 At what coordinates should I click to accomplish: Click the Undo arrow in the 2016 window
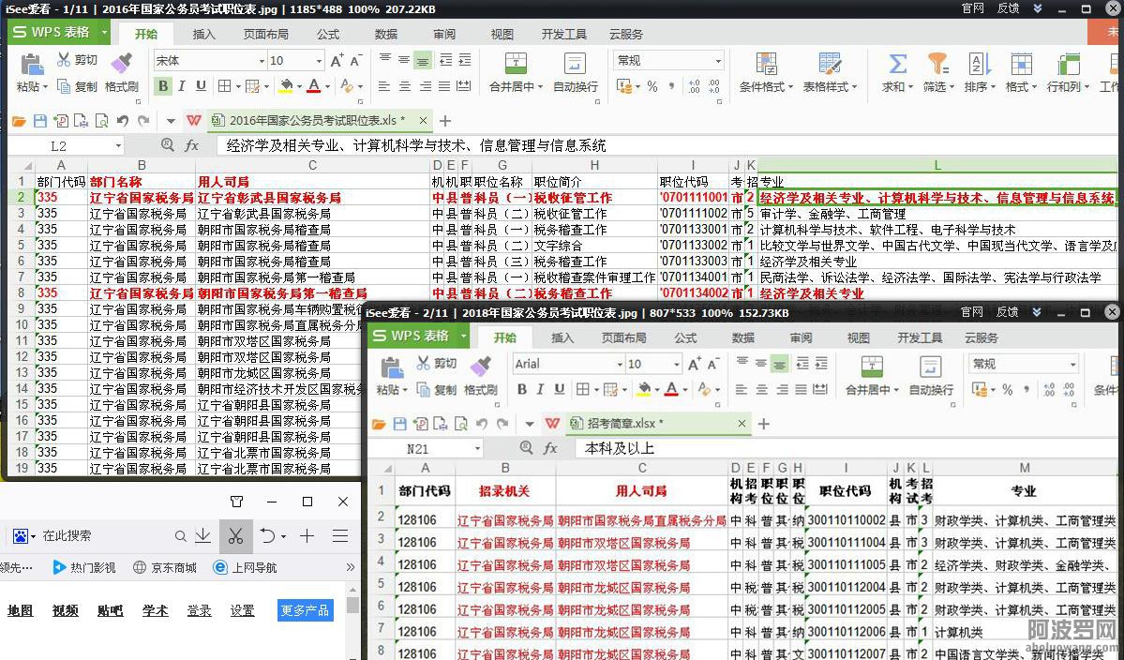(x=123, y=121)
